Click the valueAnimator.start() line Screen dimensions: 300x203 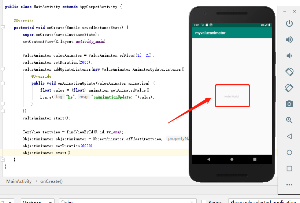tap(47, 118)
